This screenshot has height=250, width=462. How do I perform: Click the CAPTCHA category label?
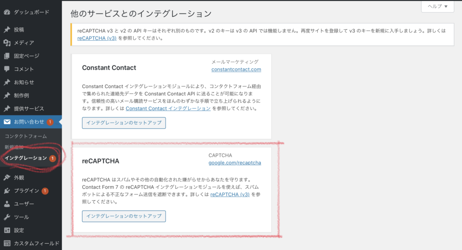point(220,155)
